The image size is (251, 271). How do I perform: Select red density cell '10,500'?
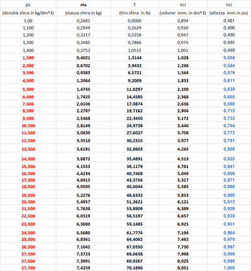(x=28, y=126)
